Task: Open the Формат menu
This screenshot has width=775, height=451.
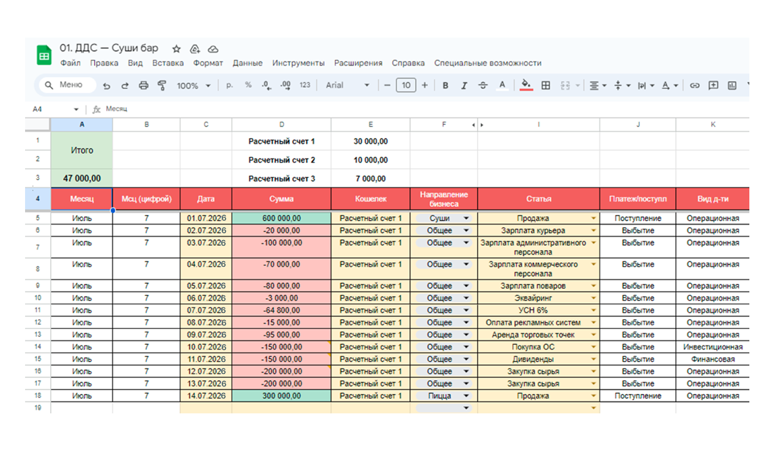Action: pyautogui.click(x=208, y=63)
